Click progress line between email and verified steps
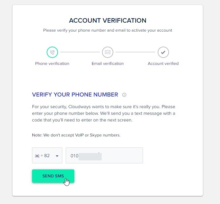The width and height of the screenshot is (220, 204). point(135,52)
